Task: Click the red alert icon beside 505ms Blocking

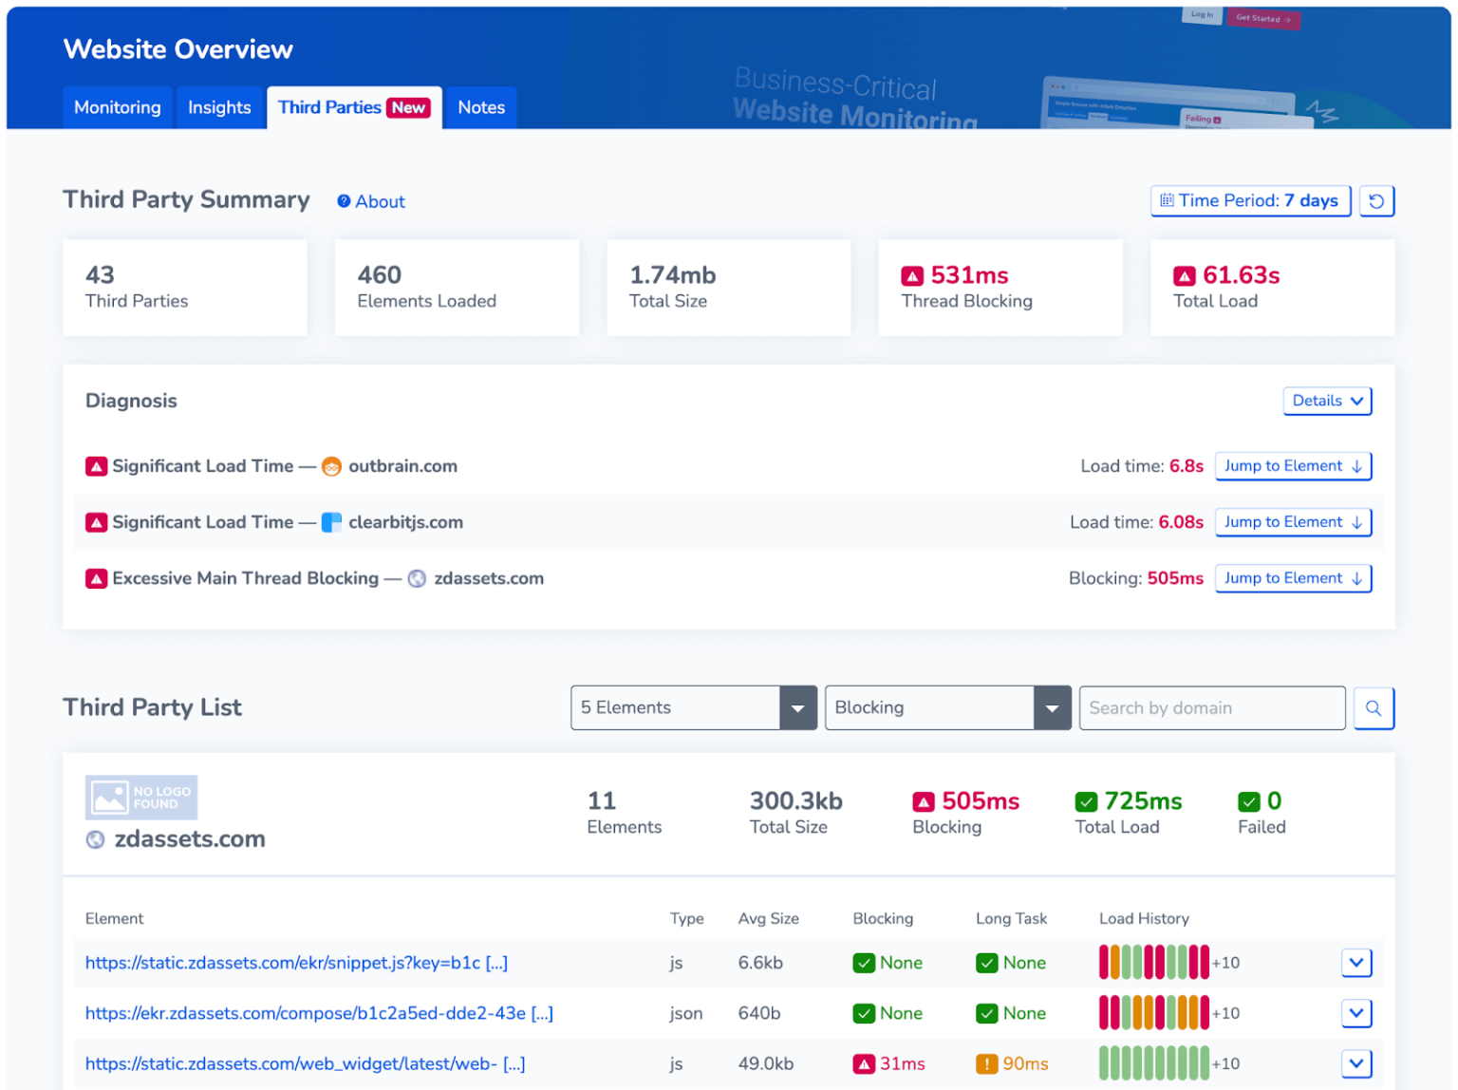Action: [924, 801]
